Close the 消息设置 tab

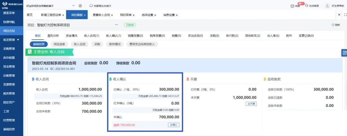point(177,15)
